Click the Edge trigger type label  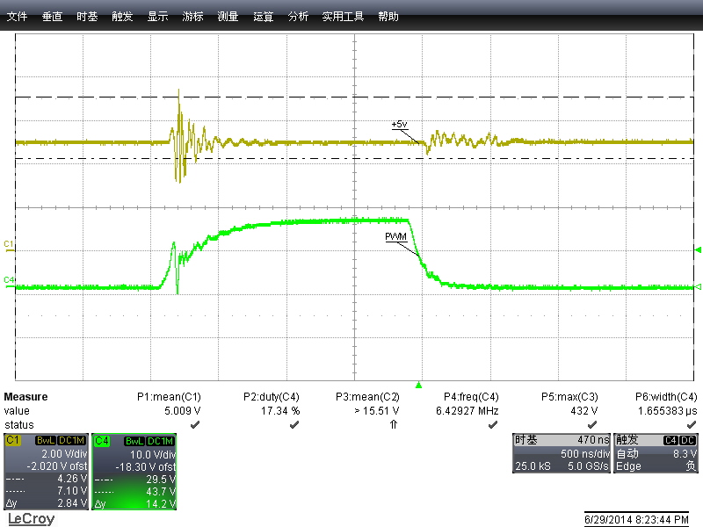click(x=628, y=466)
